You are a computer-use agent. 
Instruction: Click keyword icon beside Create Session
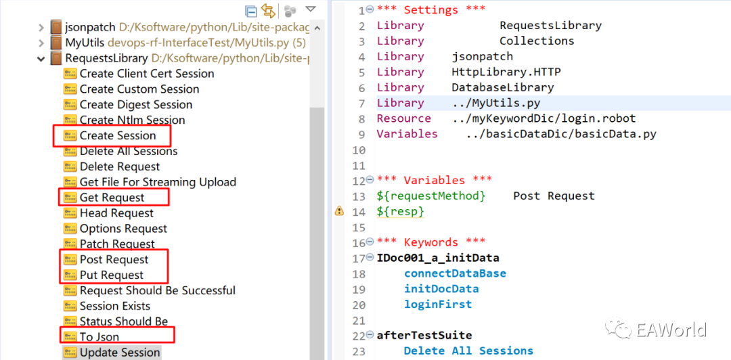coord(70,136)
